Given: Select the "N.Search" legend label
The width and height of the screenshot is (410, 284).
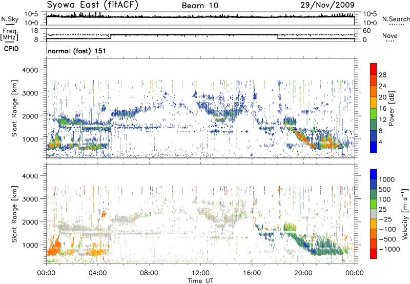Looking at the screenshot, I should 396,19.
